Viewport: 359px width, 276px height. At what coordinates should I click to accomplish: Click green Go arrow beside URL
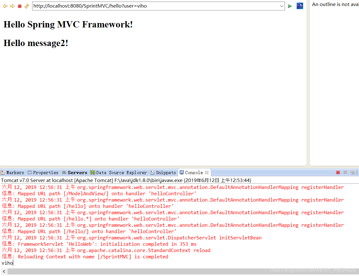pos(290,6)
